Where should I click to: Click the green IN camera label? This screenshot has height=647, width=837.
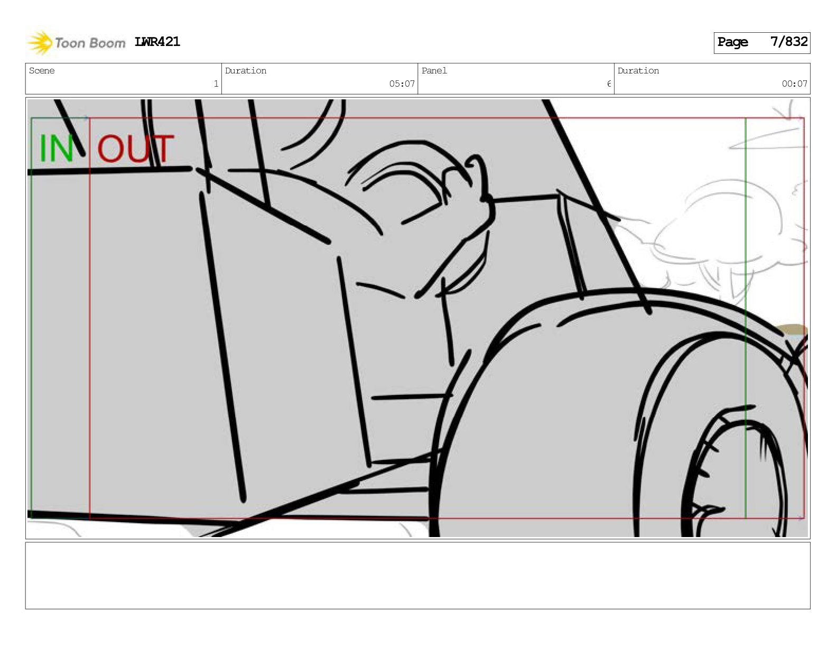(57, 149)
